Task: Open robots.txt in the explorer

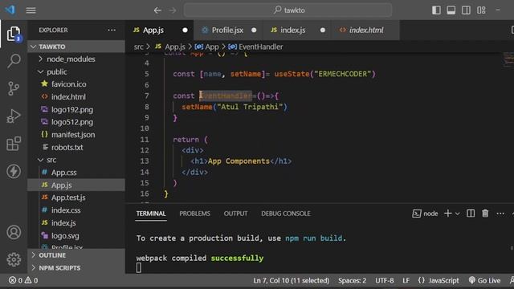Action: [76, 148]
